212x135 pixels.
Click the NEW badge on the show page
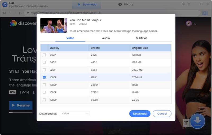[13, 92]
